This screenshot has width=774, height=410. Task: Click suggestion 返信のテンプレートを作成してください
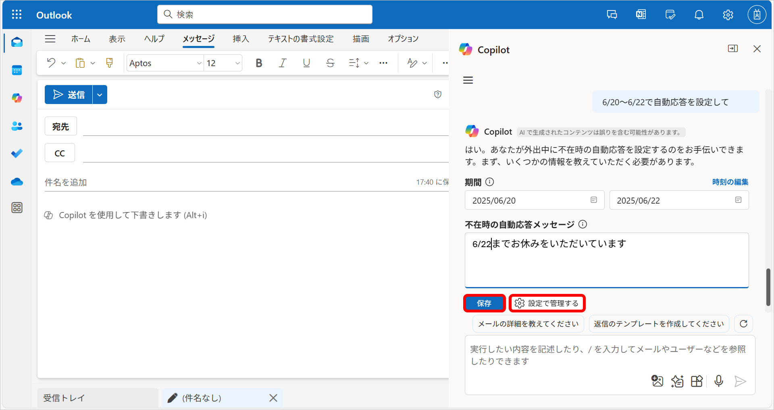[x=659, y=324]
